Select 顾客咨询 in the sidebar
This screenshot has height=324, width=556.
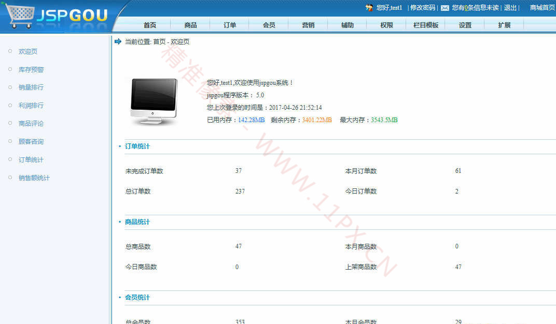pyautogui.click(x=31, y=141)
